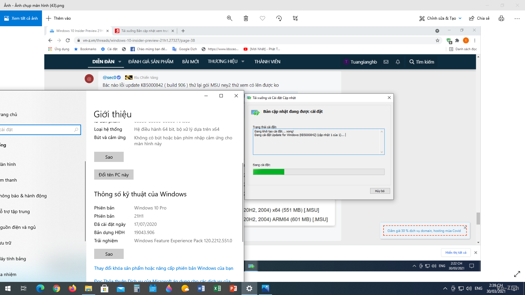The height and width of the screenshot is (295, 525).
Task: Click the volume icon in system tray
Action: [x=469, y=288]
